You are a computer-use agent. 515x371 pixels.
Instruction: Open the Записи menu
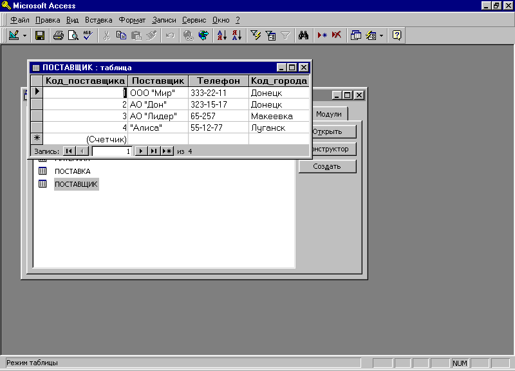coord(164,20)
